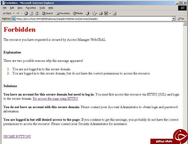Click the Go button
The width and height of the screenshot is (188, 144).
point(181,19)
